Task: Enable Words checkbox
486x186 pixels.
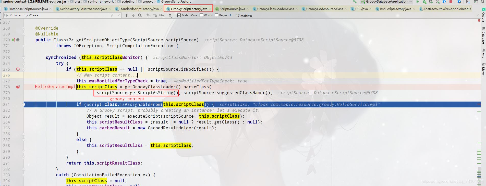Action: (x=201, y=15)
